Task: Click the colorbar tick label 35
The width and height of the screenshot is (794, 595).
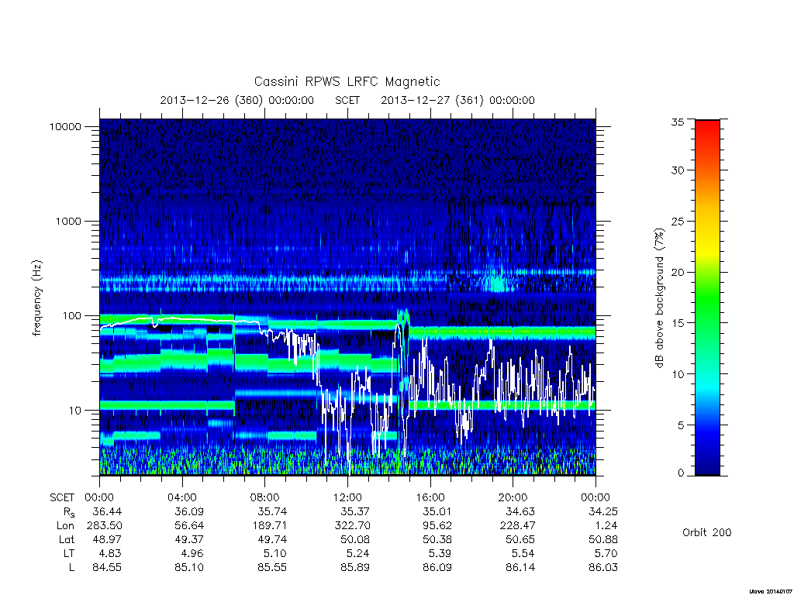Action: [678, 122]
